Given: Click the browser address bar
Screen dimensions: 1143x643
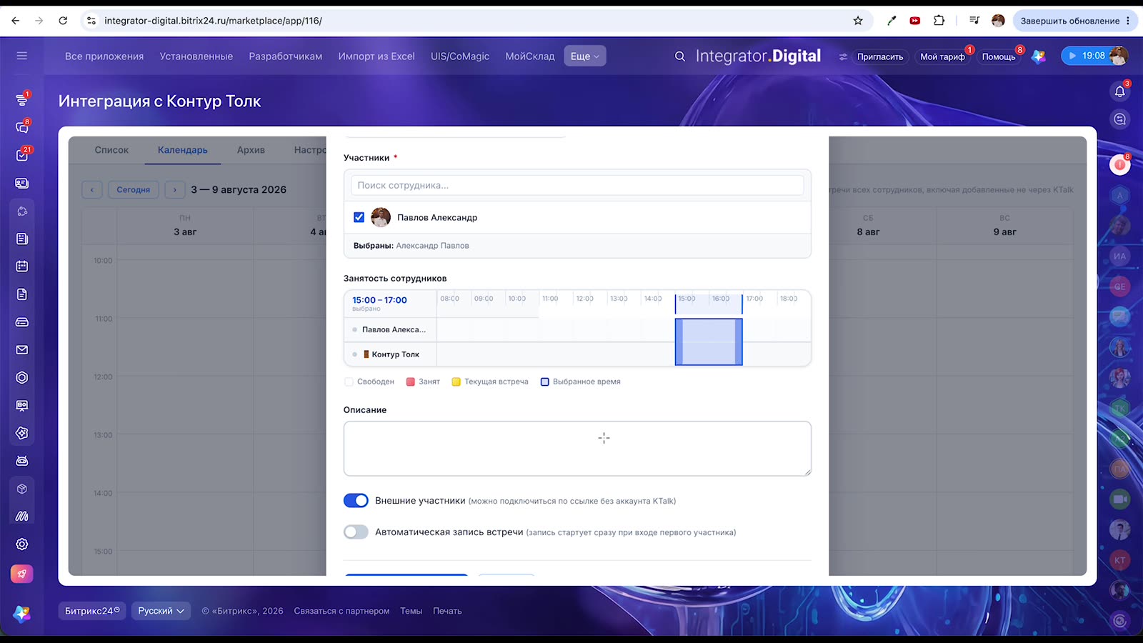Looking at the screenshot, I should (471, 21).
